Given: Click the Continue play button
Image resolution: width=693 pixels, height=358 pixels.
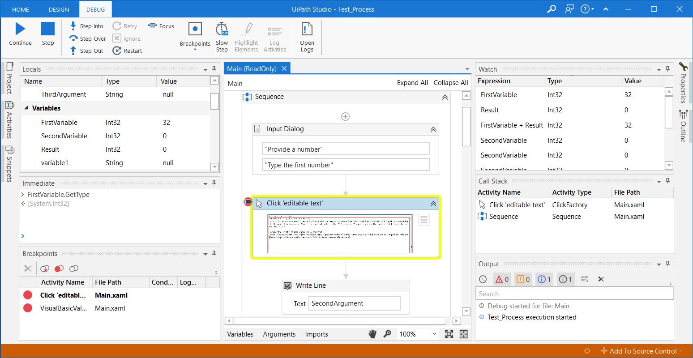Looking at the screenshot, I should [20, 34].
